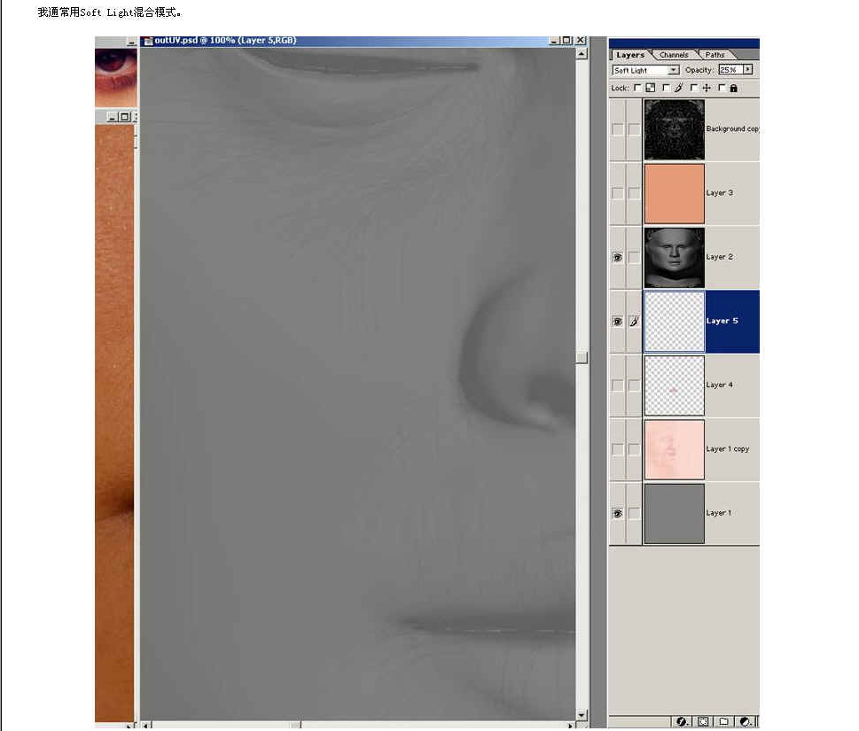Click the Layer 1 copy name

pyautogui.click(x=728, y=449)
